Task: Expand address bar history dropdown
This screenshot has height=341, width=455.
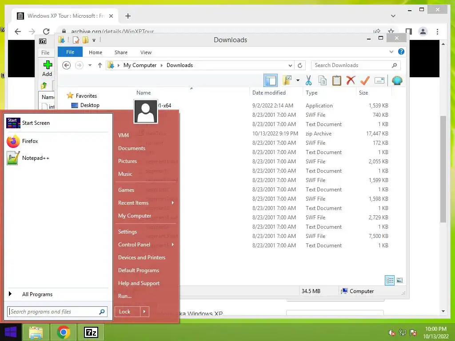Action: tap(290, 66)
